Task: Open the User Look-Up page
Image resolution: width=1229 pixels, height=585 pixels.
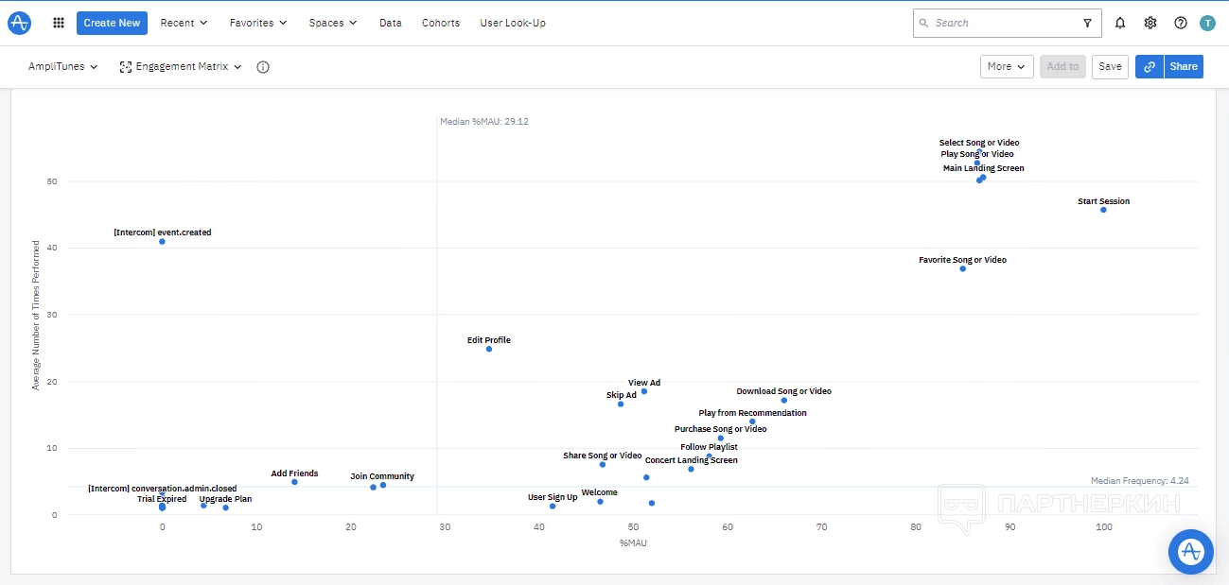Action: [513, 23]
